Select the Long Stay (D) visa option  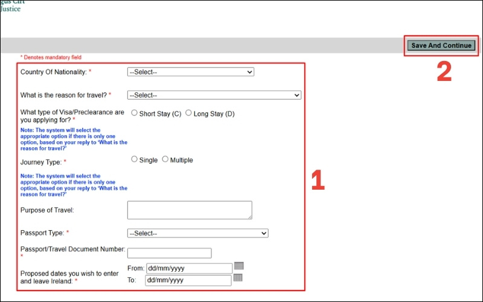(x=189, y=113)
